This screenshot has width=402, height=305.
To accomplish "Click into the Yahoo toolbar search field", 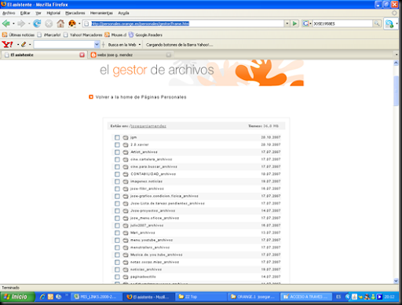I will (64, 45).
